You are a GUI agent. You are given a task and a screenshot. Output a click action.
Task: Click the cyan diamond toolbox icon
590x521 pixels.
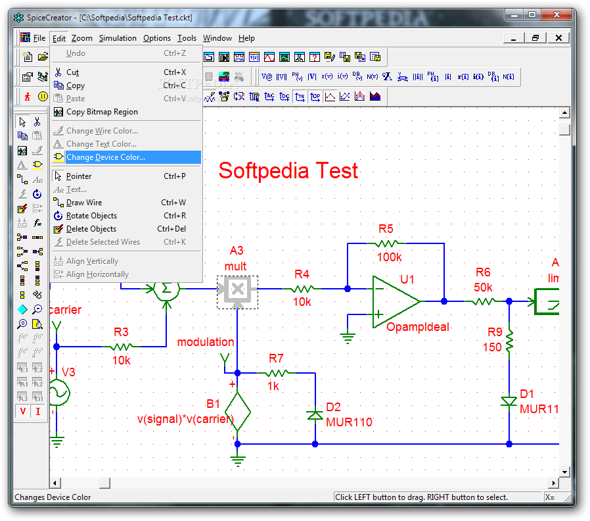[x=22, y=309]
